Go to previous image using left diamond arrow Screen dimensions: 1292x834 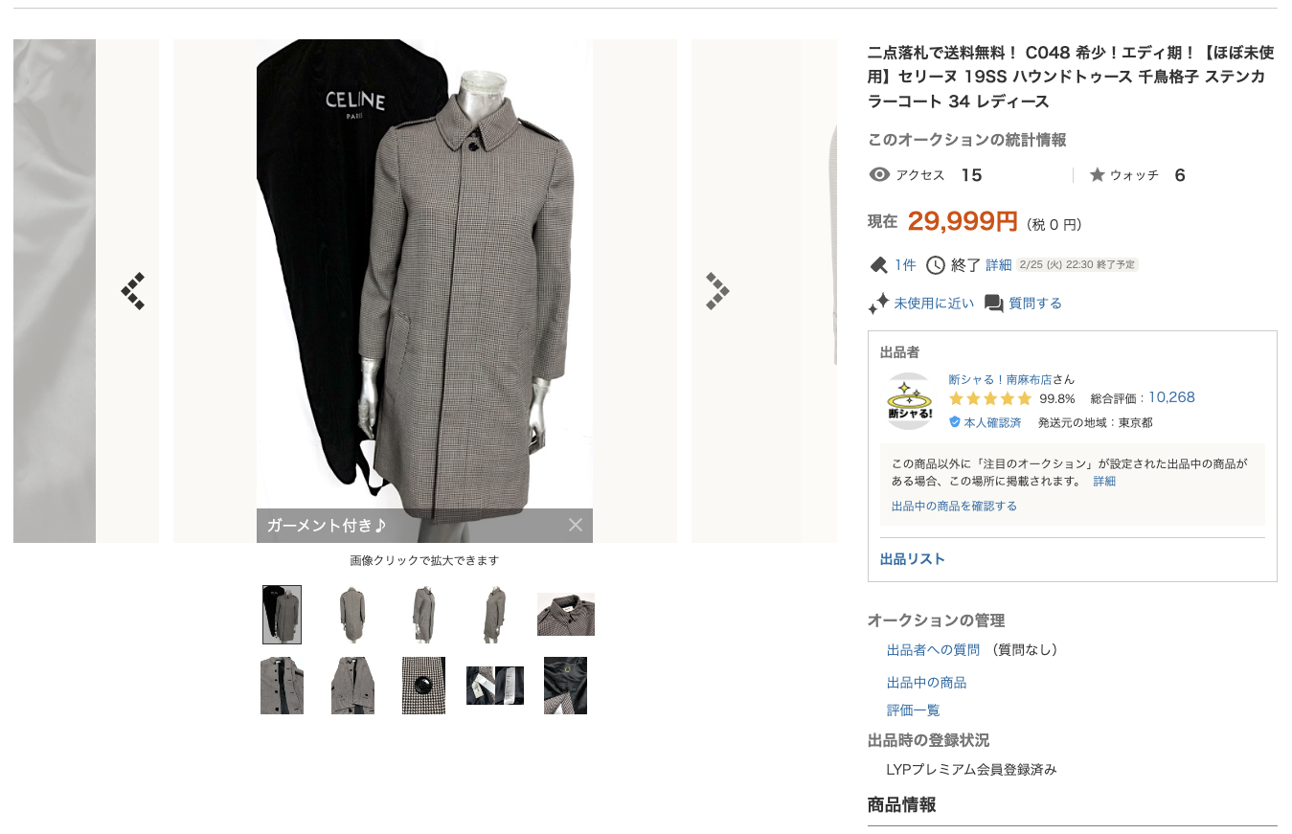pos(133,291)
